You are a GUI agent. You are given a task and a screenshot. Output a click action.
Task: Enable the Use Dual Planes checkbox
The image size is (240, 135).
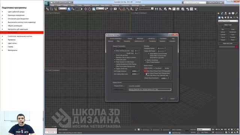[115, 48]
